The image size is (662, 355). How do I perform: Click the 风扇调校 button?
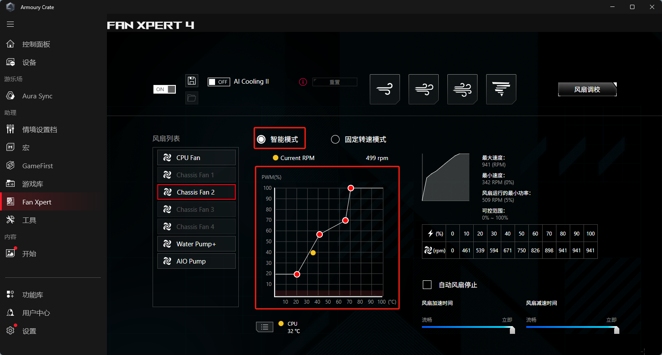(587, 89)
